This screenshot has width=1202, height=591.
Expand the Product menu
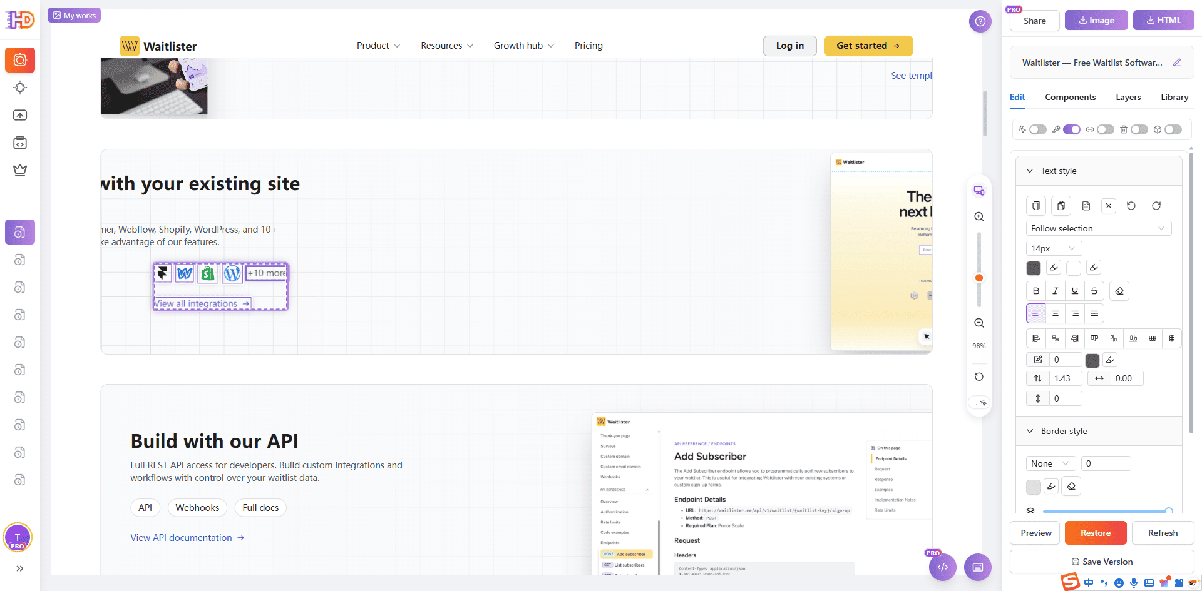click(378, 46)
